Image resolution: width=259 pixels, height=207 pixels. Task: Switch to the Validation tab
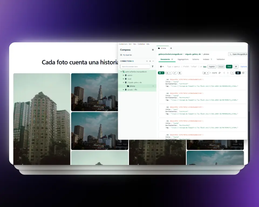click(221, 59)
